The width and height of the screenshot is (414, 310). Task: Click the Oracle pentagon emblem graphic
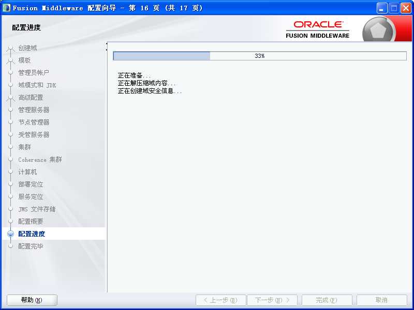point(378,30)
